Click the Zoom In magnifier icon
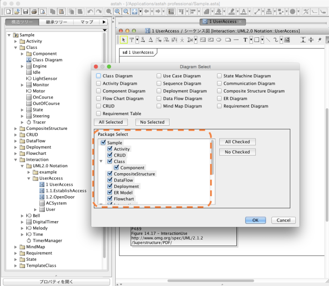The width and height of the screenshot is (329, 286). pyautogui.click(x=117, y=11)
